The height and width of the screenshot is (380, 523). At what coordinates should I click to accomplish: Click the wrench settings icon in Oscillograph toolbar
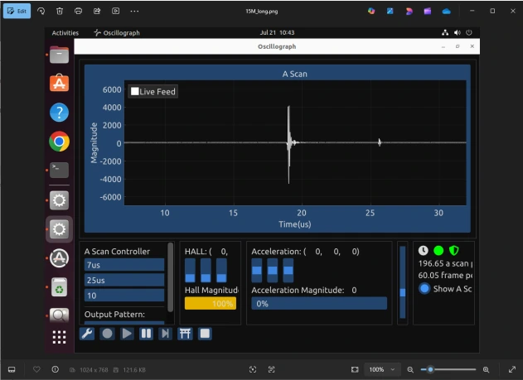87,333
